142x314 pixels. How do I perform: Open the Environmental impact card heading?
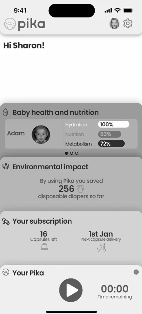[x=50, y=167]
